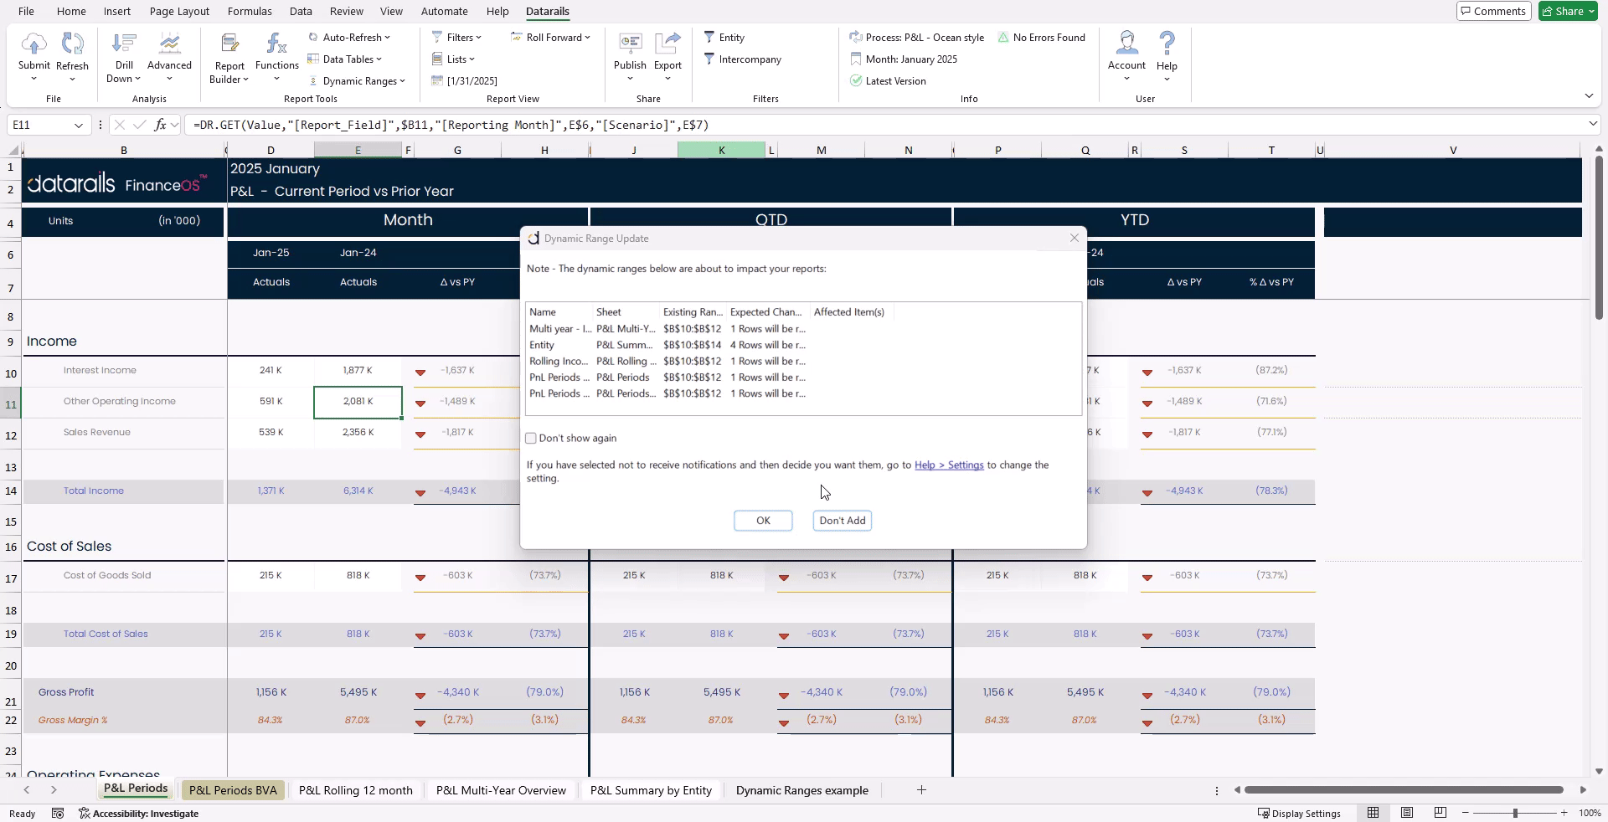Click the Refresh icon

[72, 44]
